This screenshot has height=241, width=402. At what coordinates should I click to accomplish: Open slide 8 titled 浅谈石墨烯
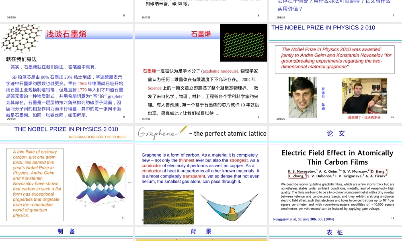point(66,74)
